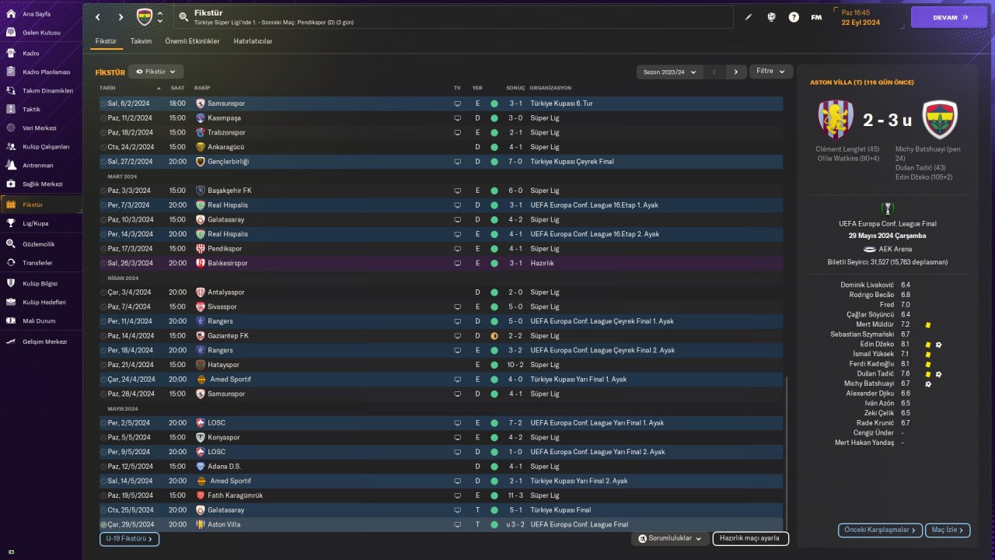
Task: Click Sebastian Szymański in the ratings list
Action: point(862,334)
